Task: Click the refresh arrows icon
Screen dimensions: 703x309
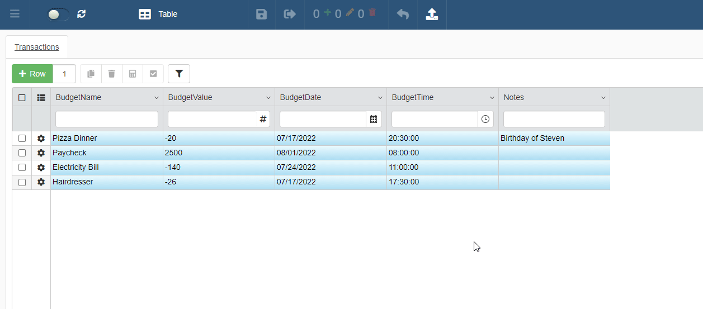Action: click(82, 14)
